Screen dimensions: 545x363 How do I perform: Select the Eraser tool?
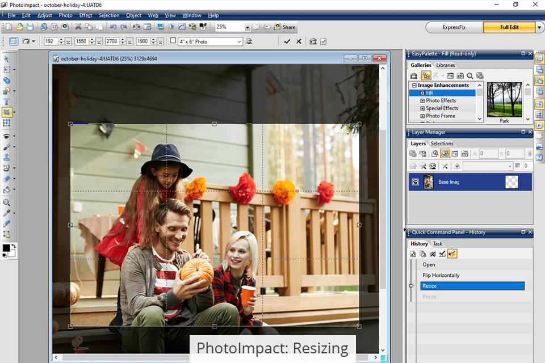click(6, 179)
